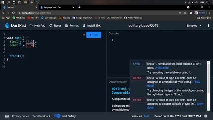Open the Chrome profile Paused button
Image resolution: width=213 pixels, height=120 pixels.
pyautogui.click(x=200, y=13)
